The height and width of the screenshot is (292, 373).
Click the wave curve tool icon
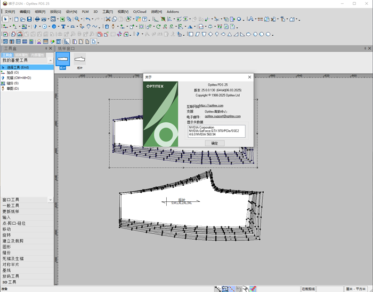95,27
